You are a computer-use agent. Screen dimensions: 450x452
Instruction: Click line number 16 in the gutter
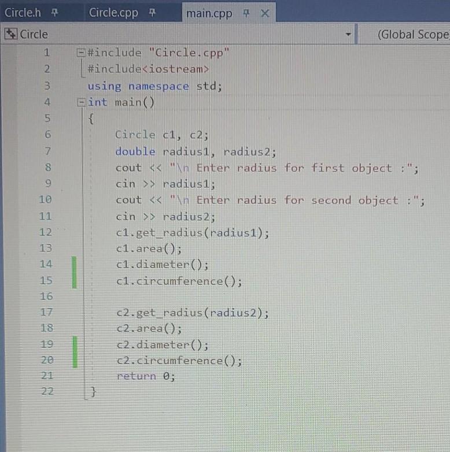[46, 297]
